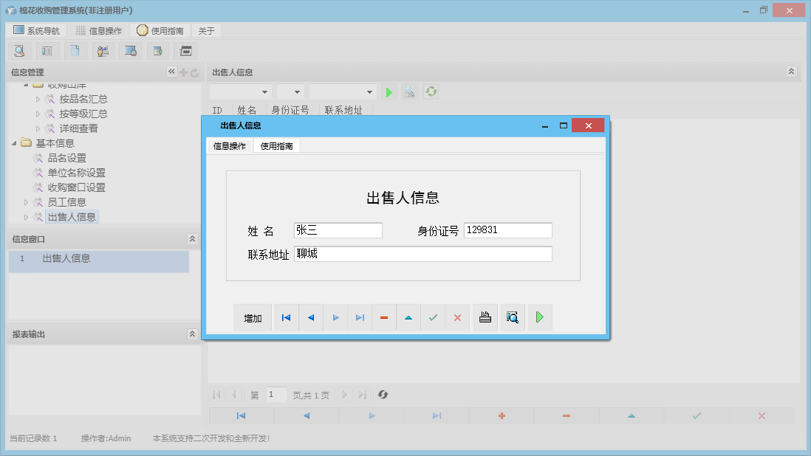Click the green execute arrow next to search dropdowns
Image resolution: width=811 pixels, height=456 pixels.
[389, 91]
